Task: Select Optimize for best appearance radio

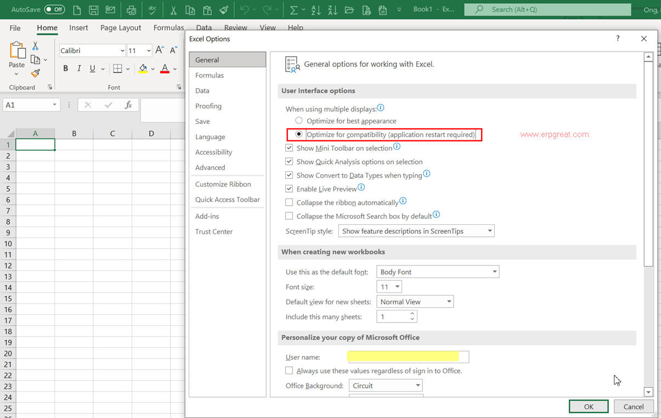Action: pyautogui.click(x=299, y=121)
